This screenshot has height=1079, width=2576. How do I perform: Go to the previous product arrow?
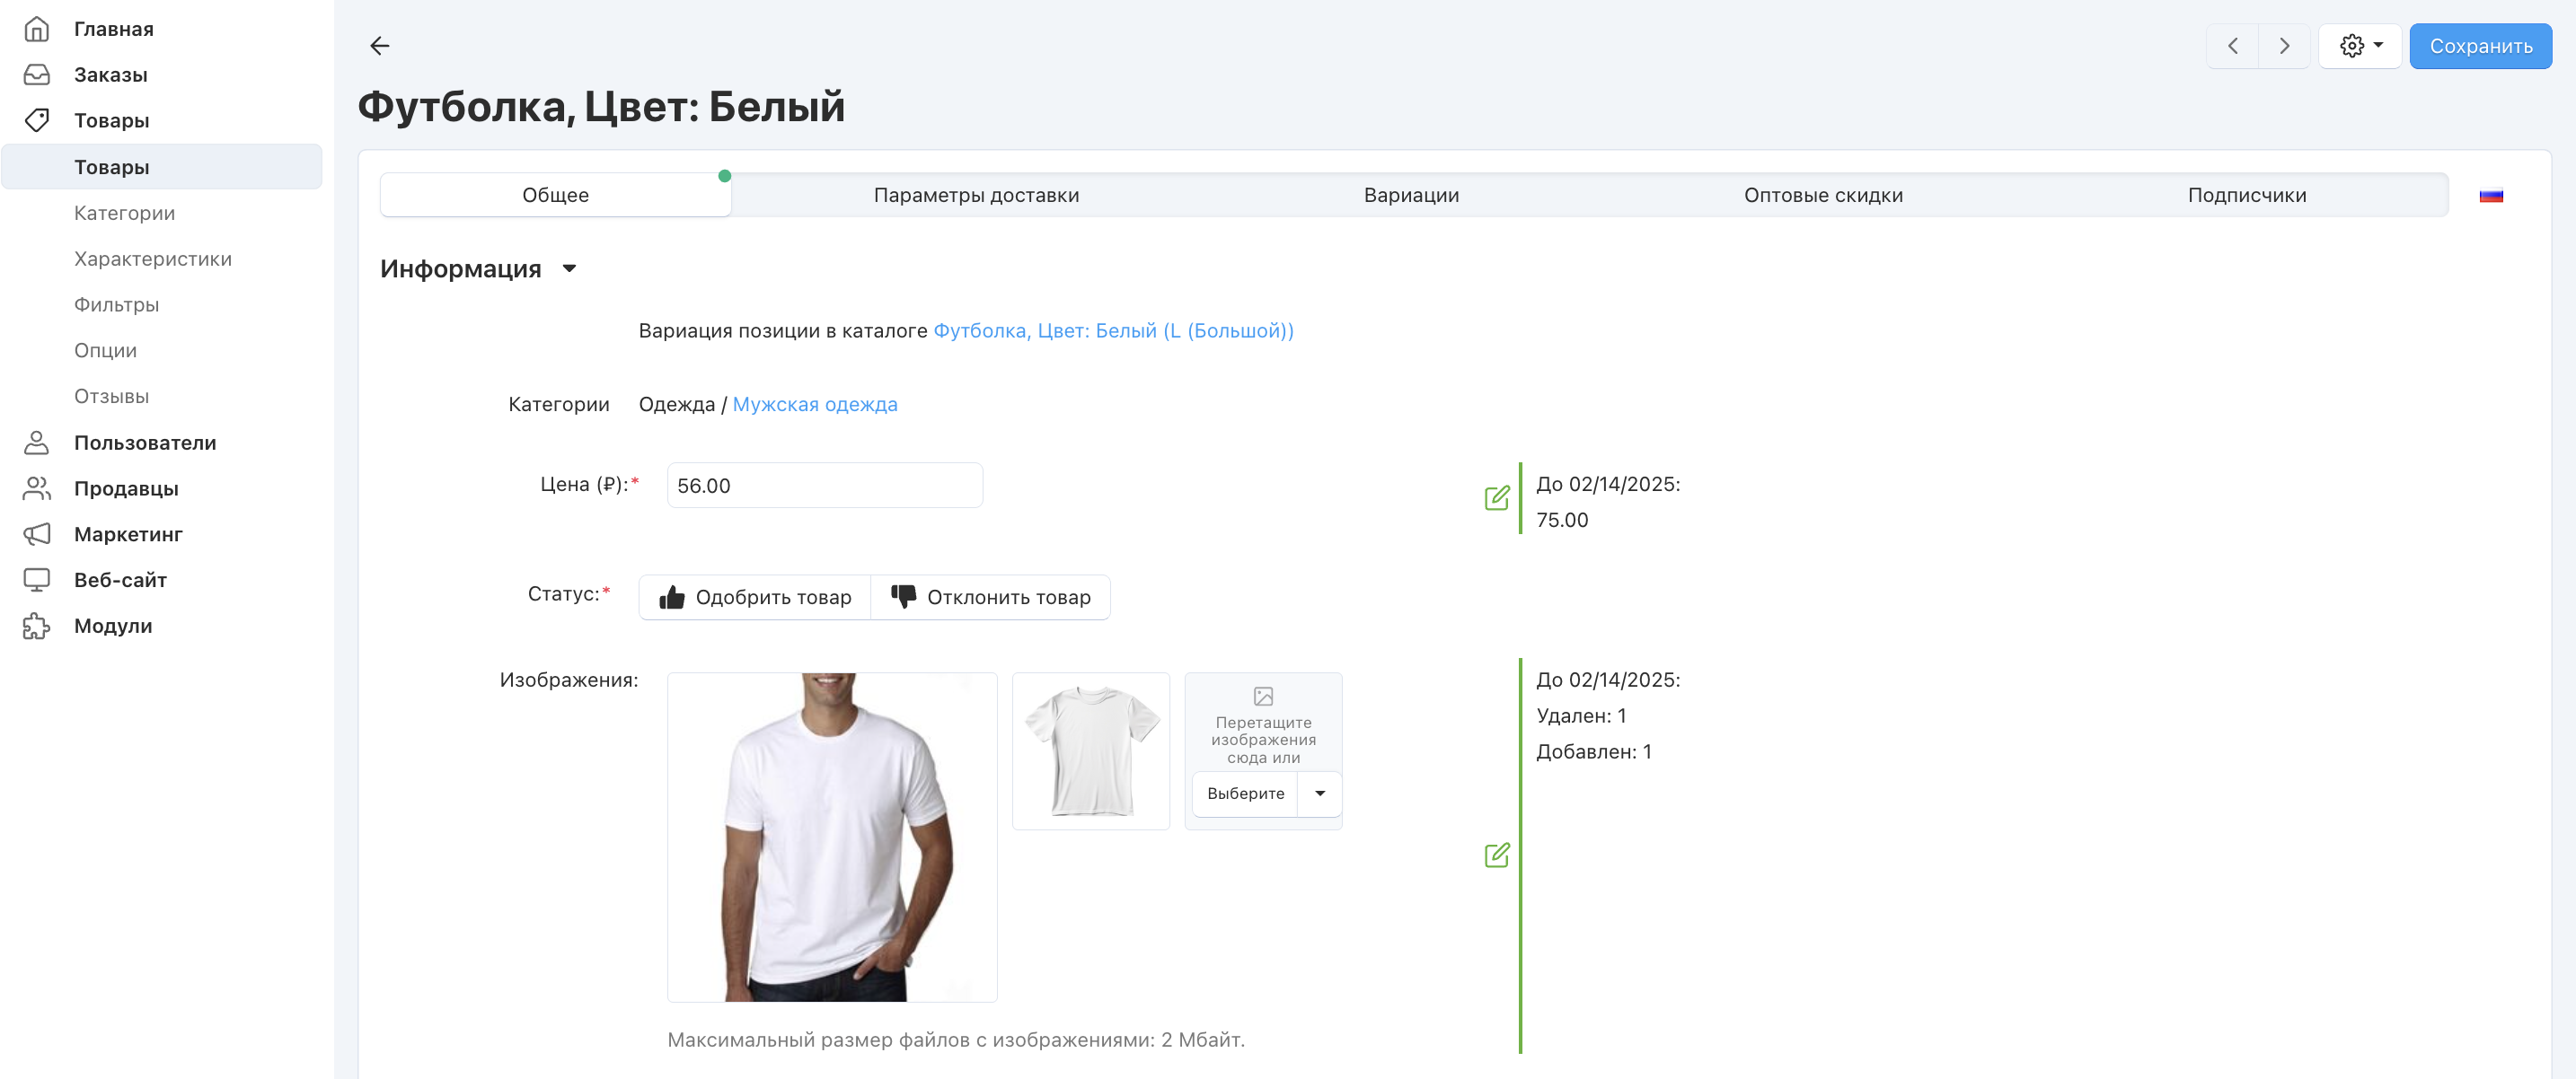pyautogui.click(x=2232, y=46)
